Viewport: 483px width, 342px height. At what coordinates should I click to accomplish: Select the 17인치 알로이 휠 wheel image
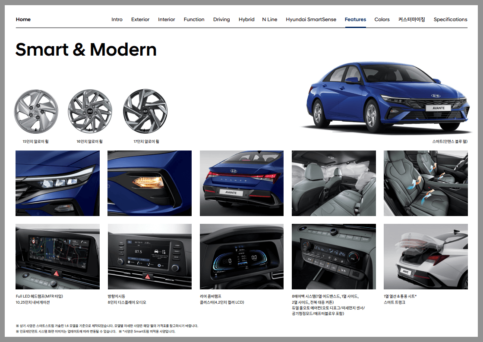click(145, 111)
